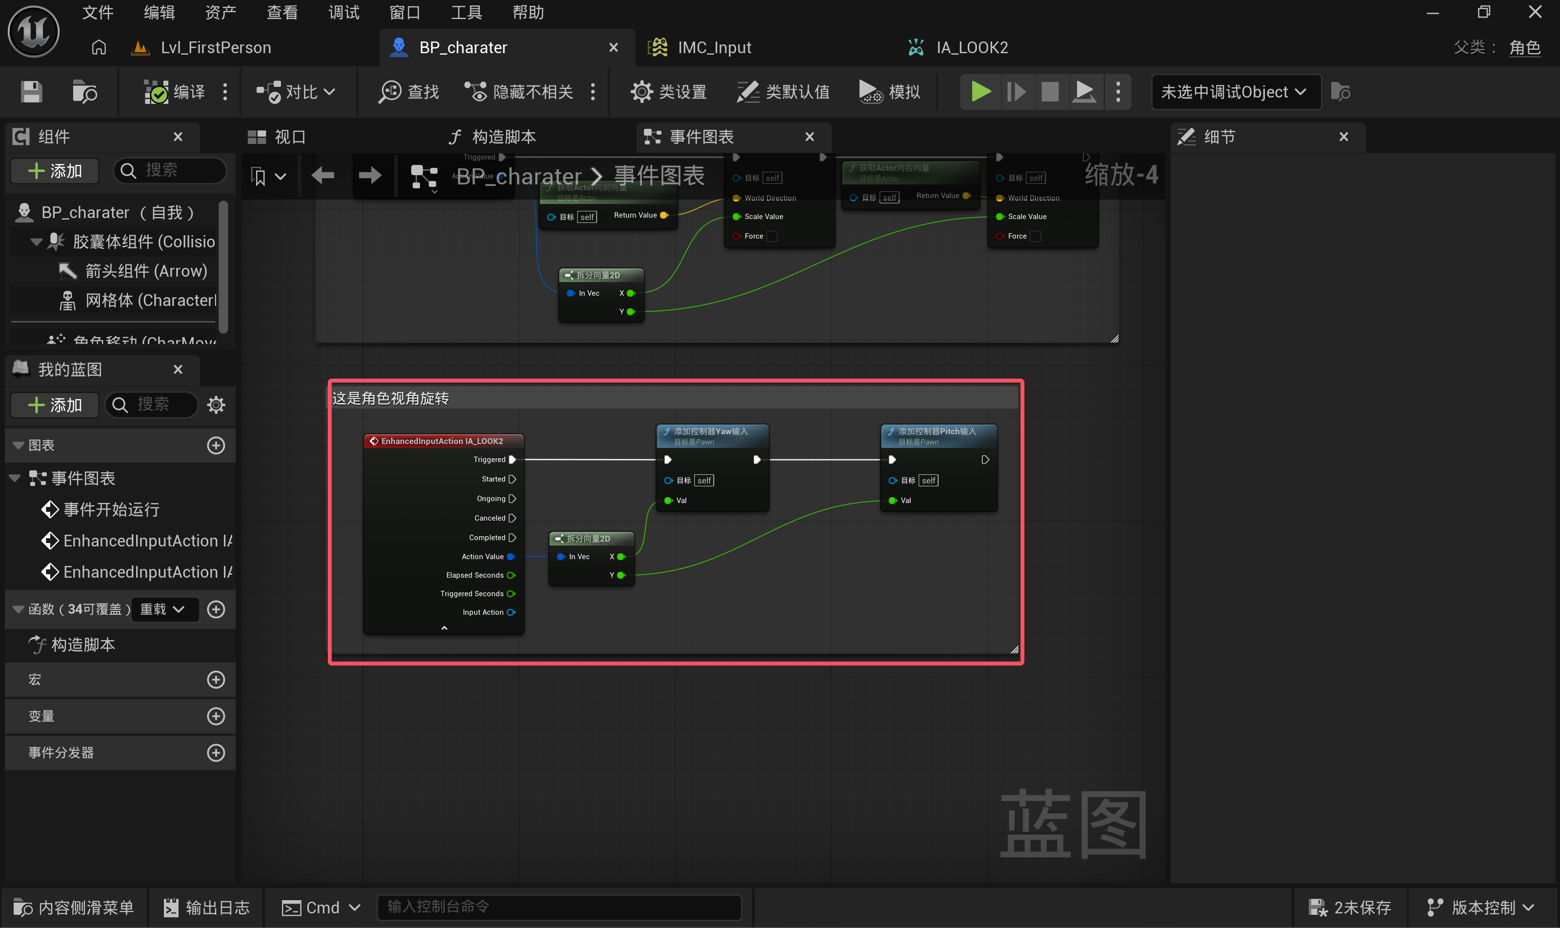The width and height of the screenshot is (1560, 928).
Task: Toggle Force checkbox on second movement node
Action: (1036, 236)
